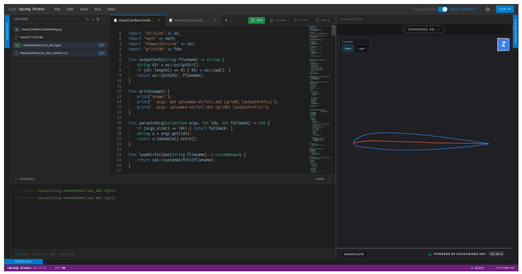
Task: Click the Debug toolbar button
Action: click(x=323, y=20)
